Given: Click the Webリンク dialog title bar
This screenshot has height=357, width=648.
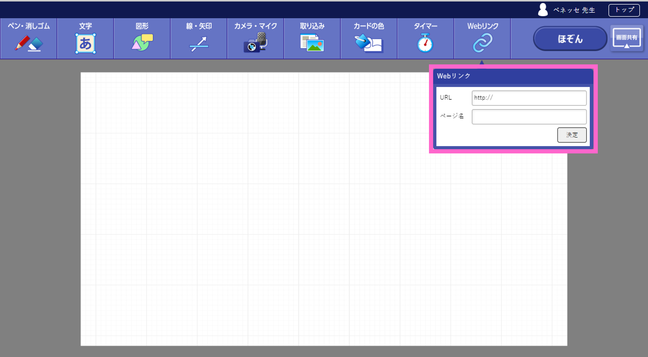Looking at the screenshot, I should pyautogui.click(x=513, y=76).
